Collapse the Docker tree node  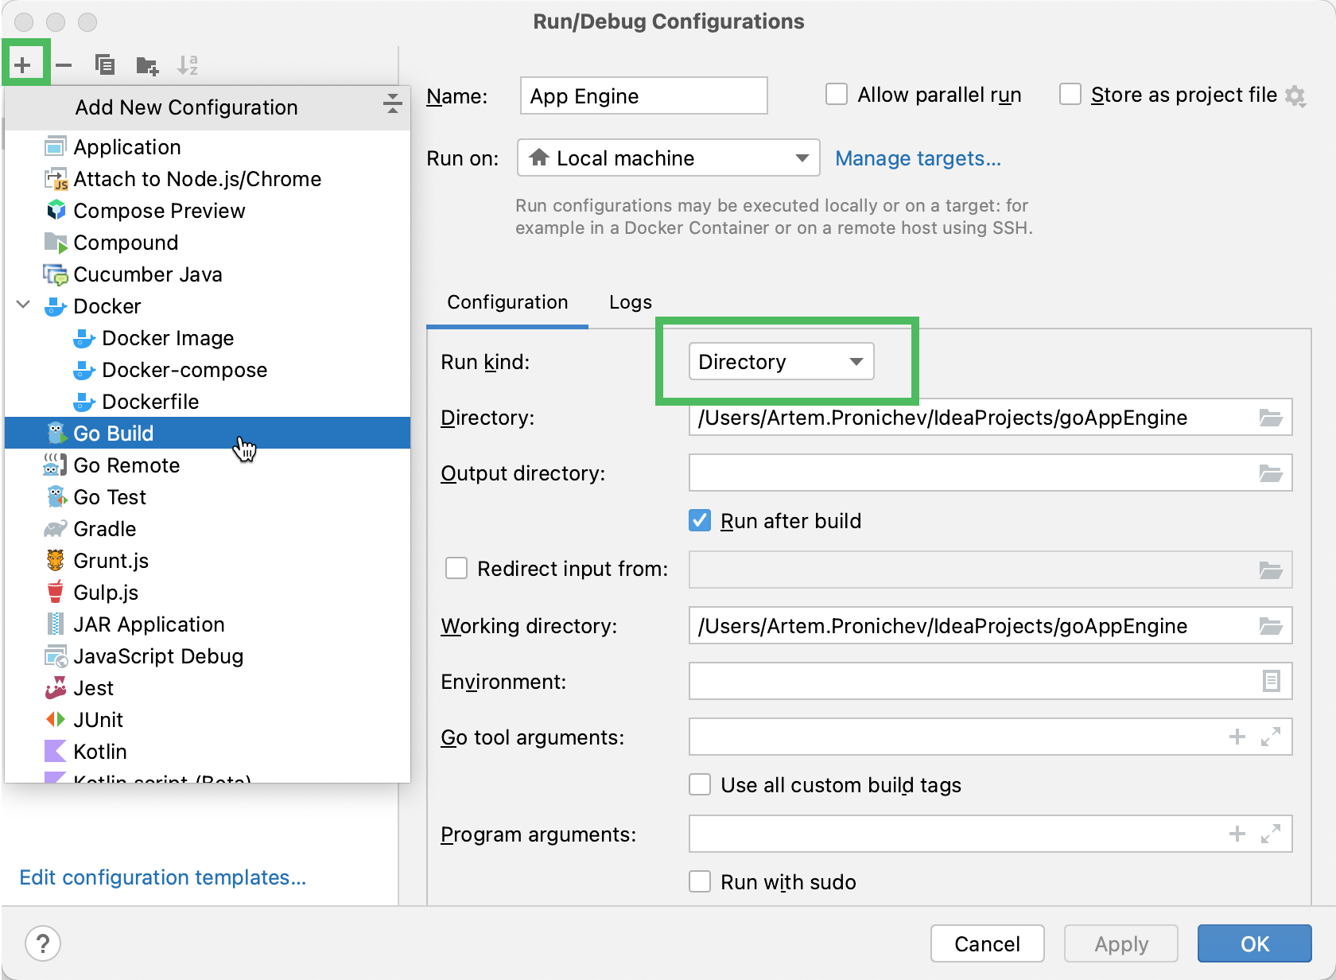22,305
